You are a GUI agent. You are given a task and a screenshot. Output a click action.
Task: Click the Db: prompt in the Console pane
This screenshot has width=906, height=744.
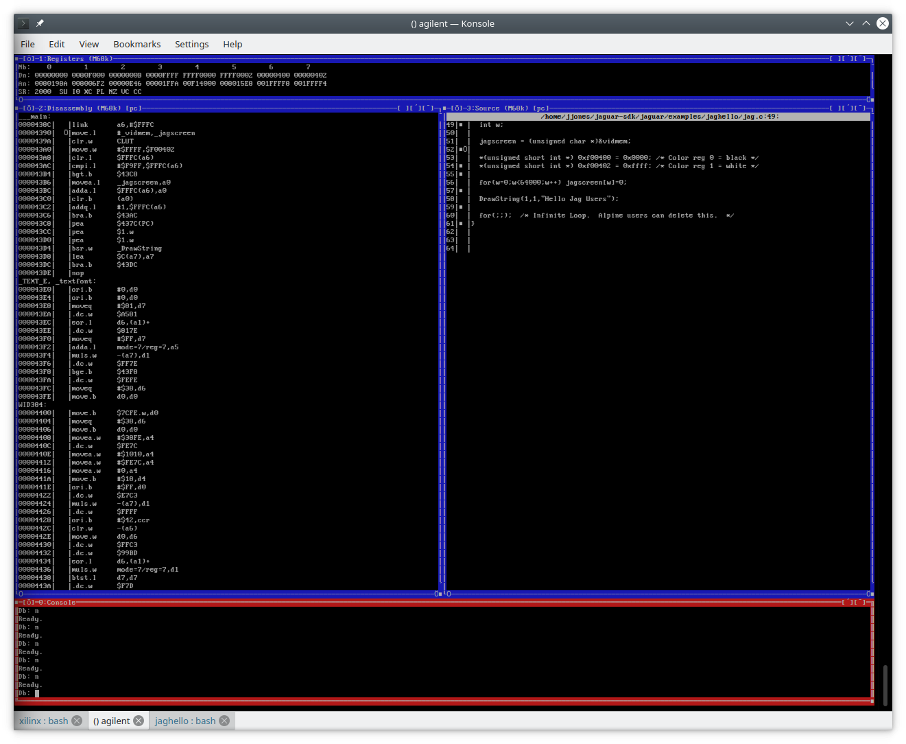(25, 693)
